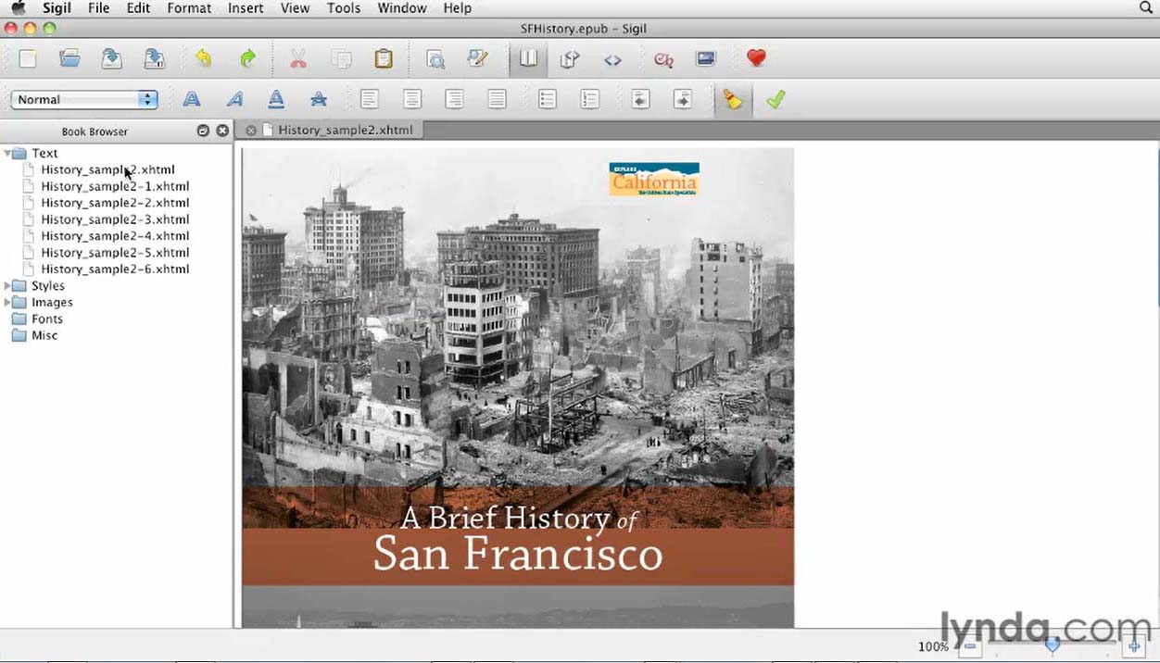Click the red heart Donate icon
Screen dimensions: 1160x663
pos(756,58)
